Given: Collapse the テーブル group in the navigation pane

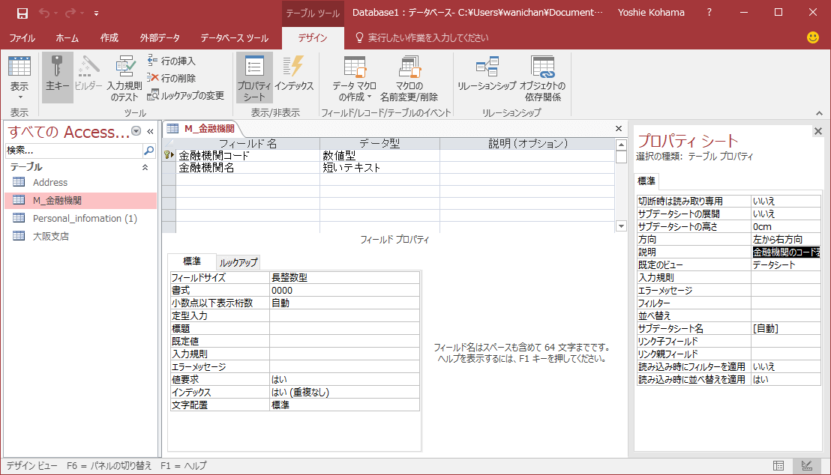Looking at the screenshot, I should point(146,166).
